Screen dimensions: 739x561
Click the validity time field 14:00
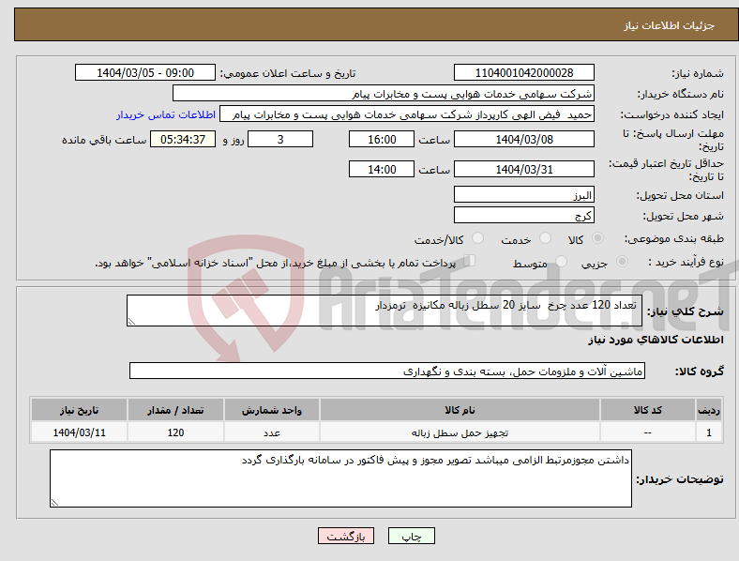point(382,169)
